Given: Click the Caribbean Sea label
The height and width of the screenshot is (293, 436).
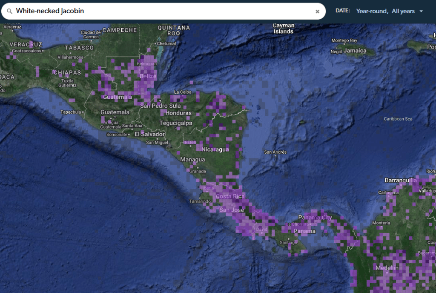Looking at the screenshot, I should pos(398,119).
